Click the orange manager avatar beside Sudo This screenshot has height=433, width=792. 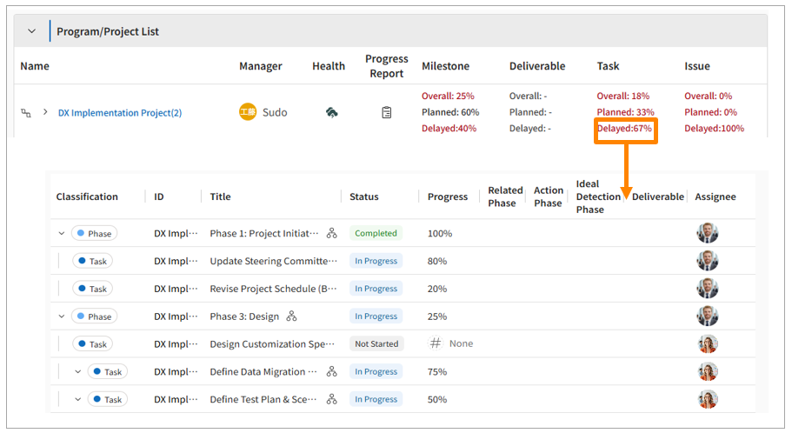tap(248, 112)
